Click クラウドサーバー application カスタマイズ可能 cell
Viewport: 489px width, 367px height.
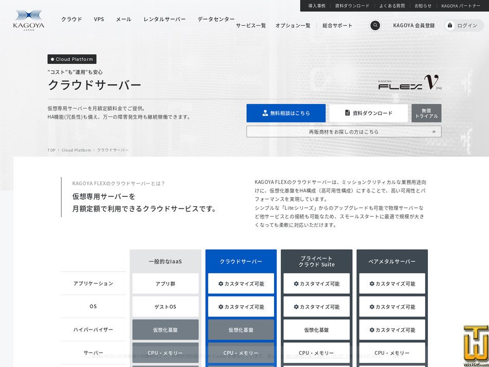click(x=241, y=284)
